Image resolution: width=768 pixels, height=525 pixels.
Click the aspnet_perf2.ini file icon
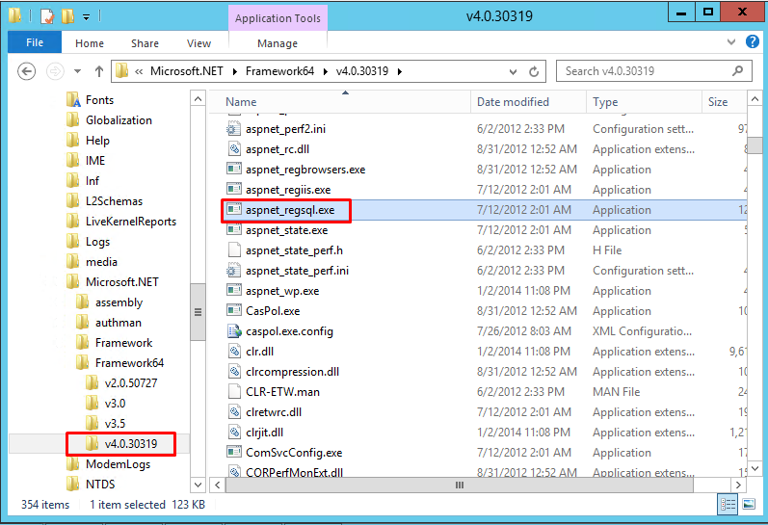234,129
